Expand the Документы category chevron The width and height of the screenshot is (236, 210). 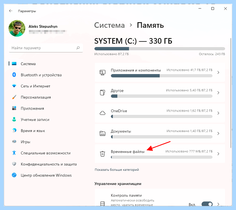(x=218, y=134)
